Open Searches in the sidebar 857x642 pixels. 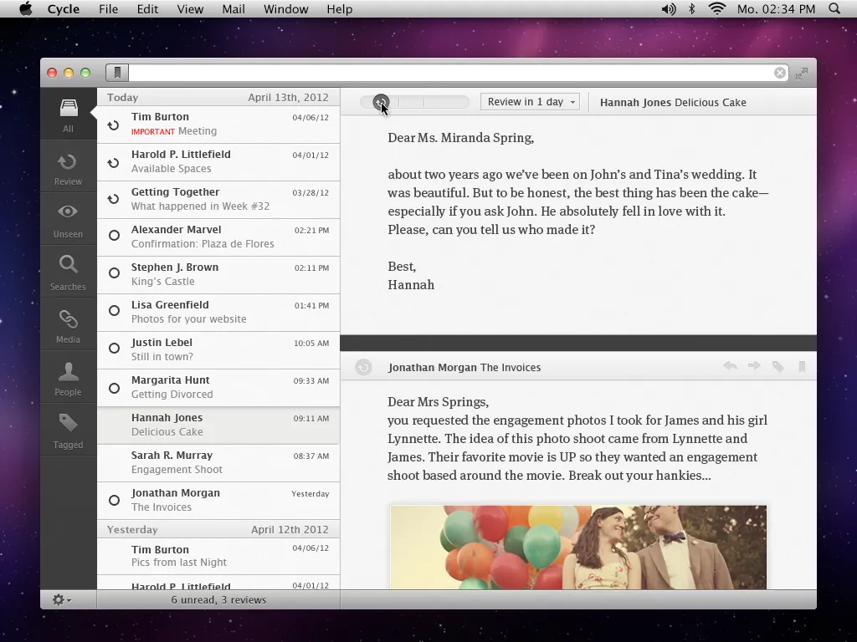69,273
